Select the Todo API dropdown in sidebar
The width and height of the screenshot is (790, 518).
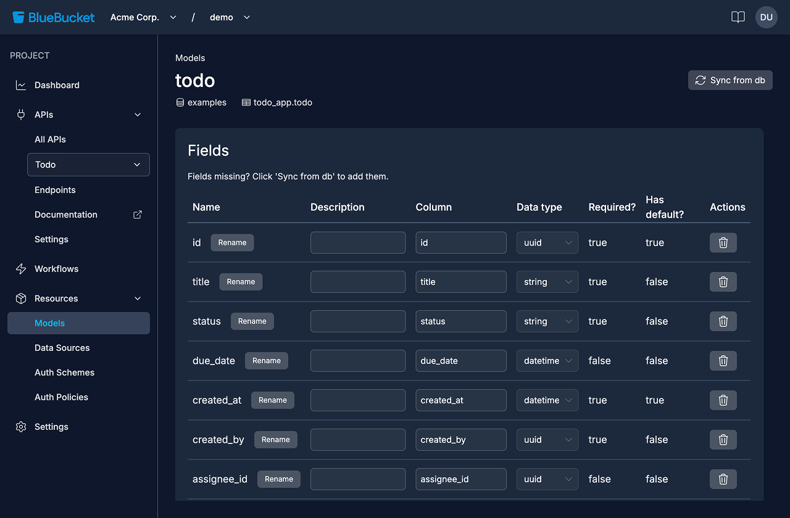click(88, 165)
